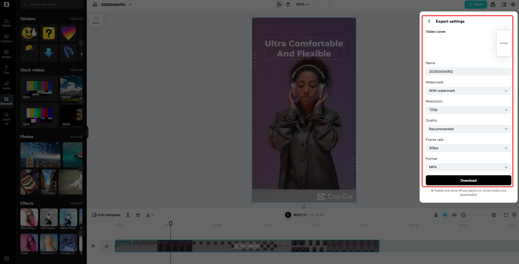Select the Media panel in sidebar
Image resolution: width=519 pixels, height=264 pixels.
coord(6,23)
